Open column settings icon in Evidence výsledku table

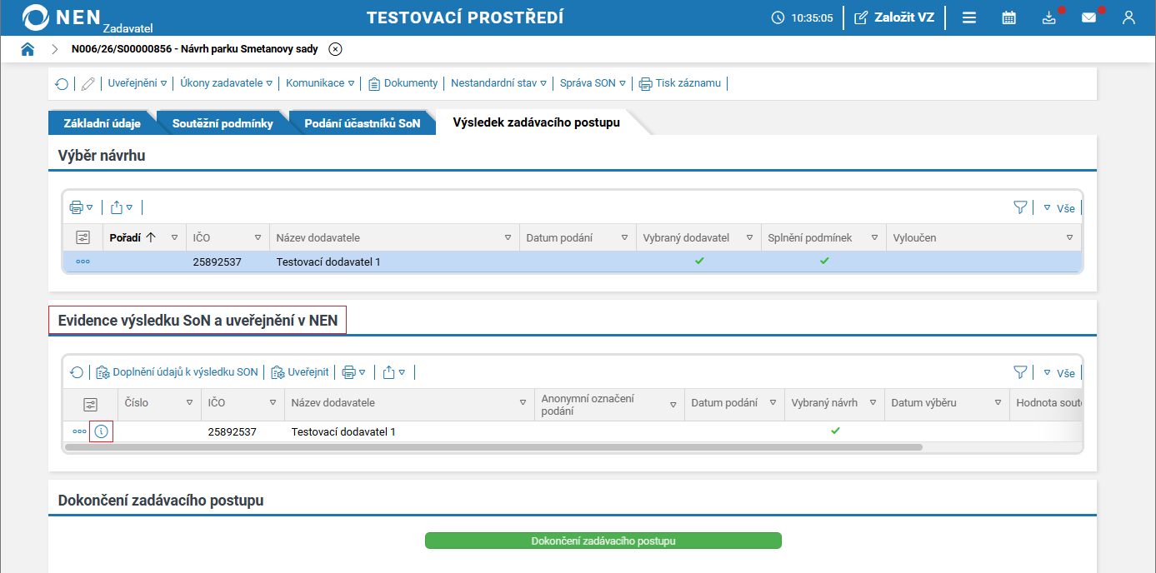[91, 404]
